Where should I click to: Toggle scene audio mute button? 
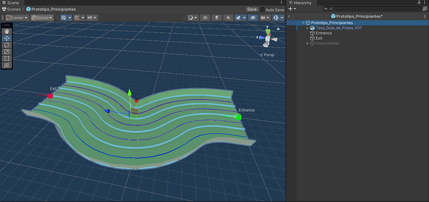[228, 18]
